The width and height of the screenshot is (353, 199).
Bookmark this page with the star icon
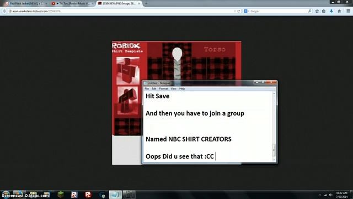pyautogui.click(x=317, y=11)
